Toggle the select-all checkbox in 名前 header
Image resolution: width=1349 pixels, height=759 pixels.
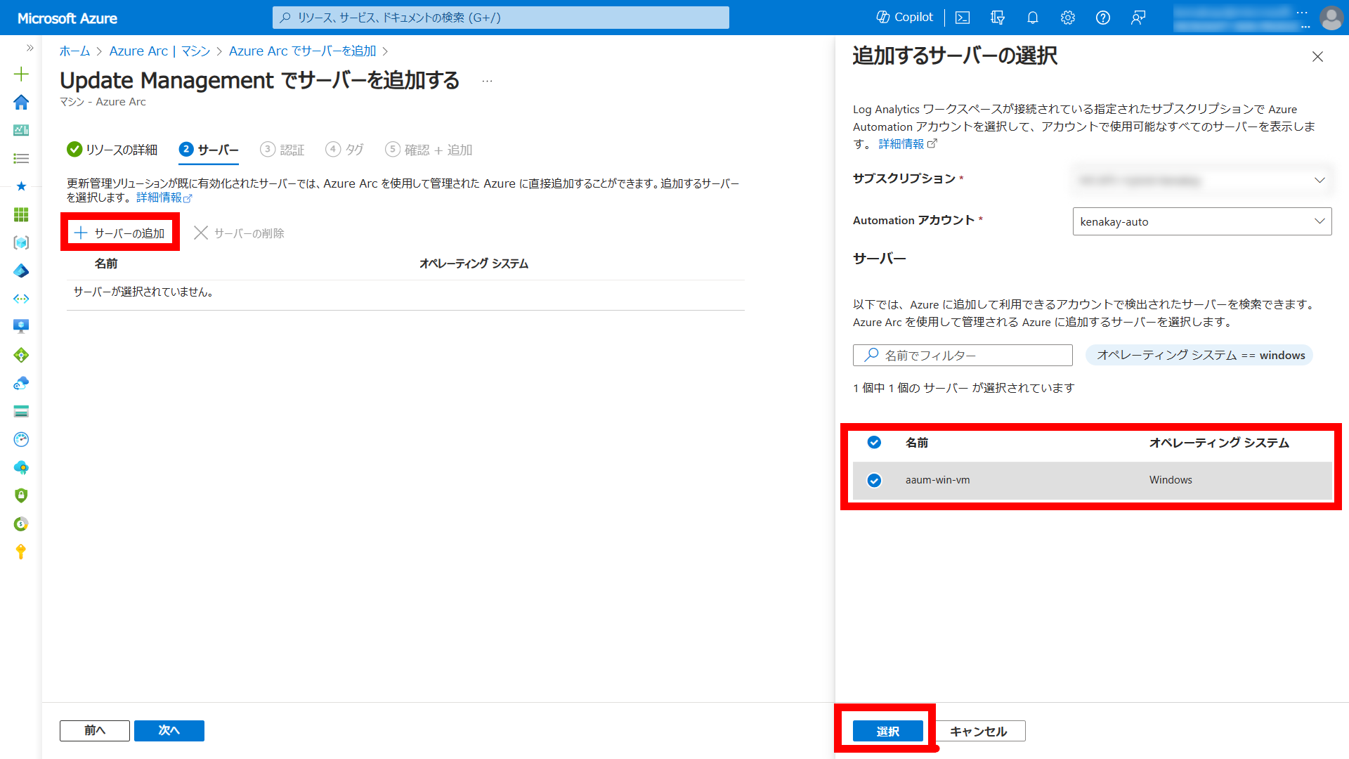click(874, 442)
